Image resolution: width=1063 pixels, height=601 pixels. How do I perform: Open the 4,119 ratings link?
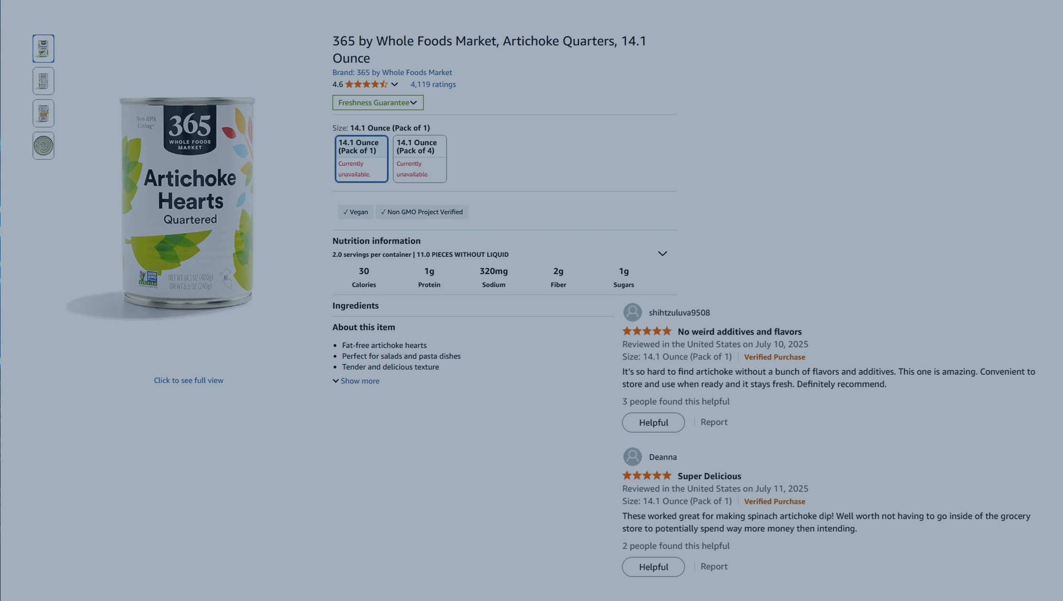point(433,84)
